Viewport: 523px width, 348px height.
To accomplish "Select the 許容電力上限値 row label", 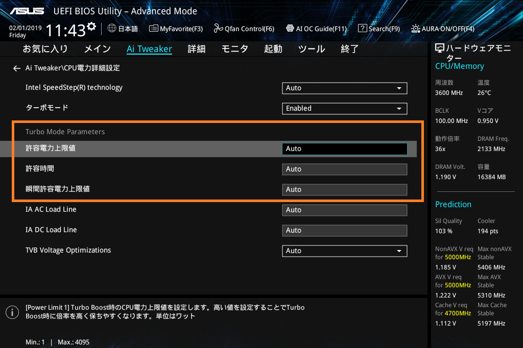I will [51, 148].
